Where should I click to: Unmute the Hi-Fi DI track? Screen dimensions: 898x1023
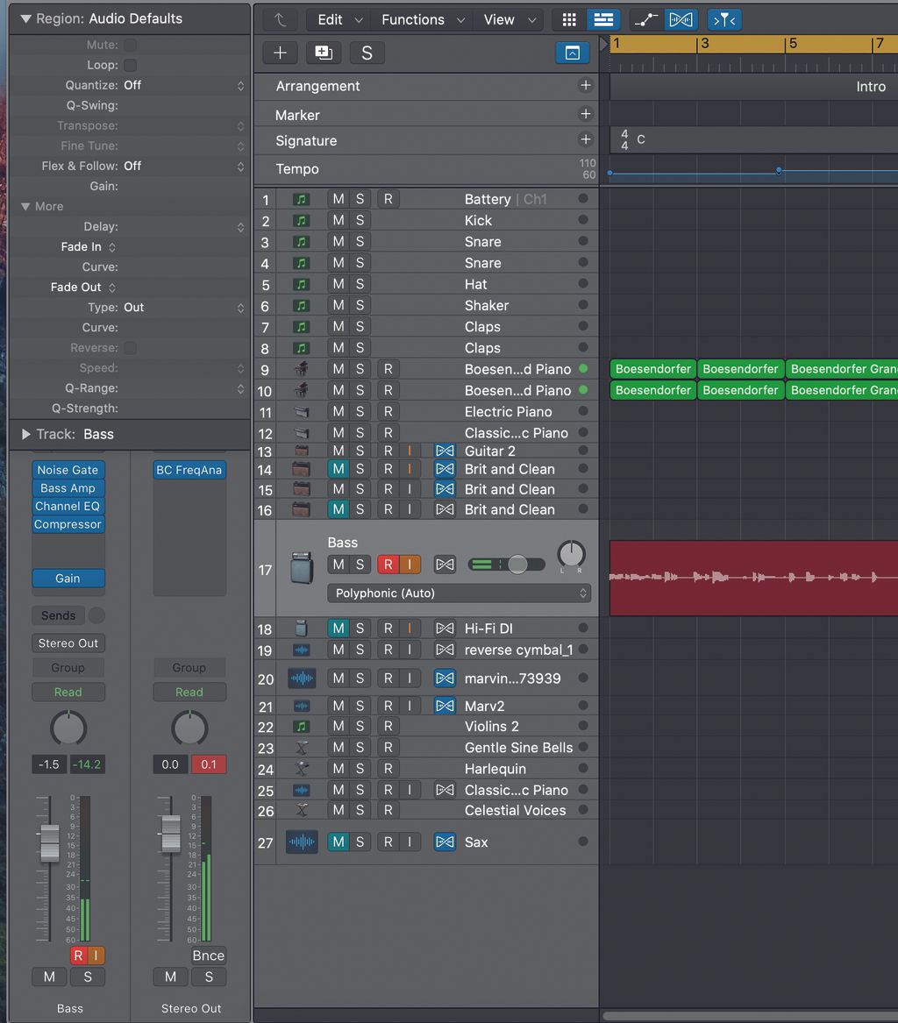[338, 629]
